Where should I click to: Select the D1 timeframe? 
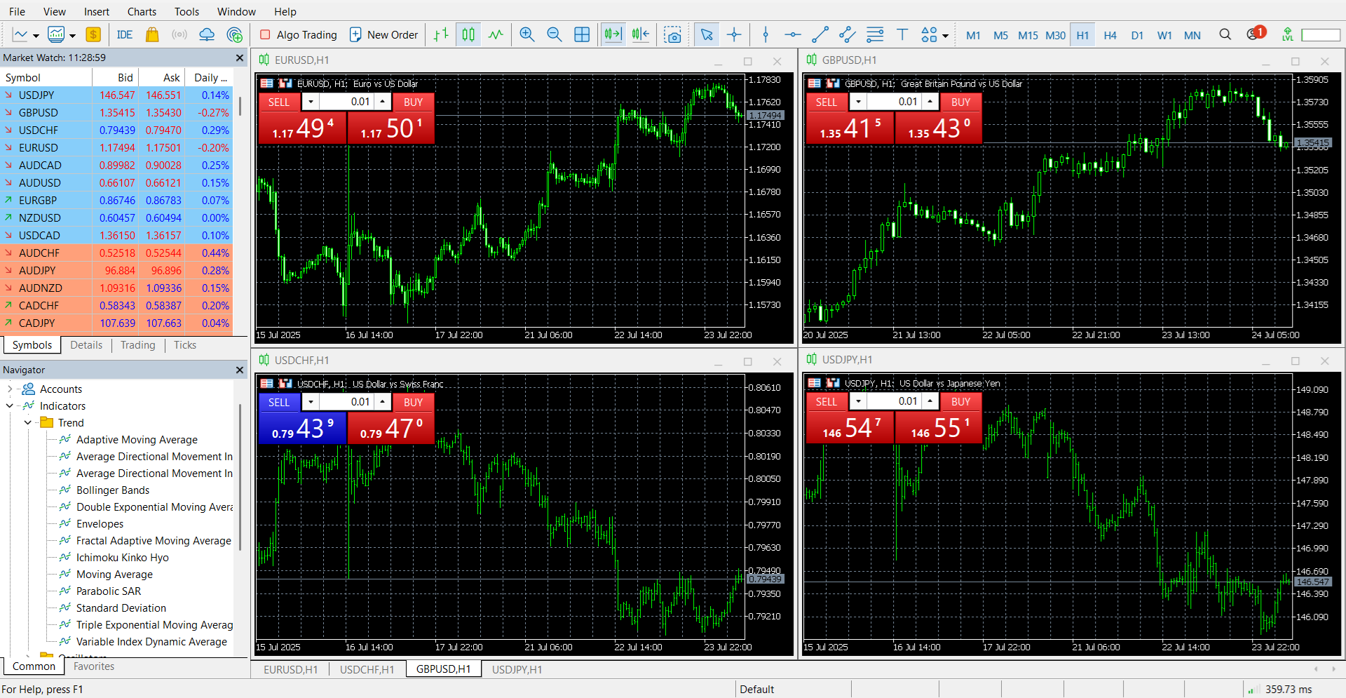[x=1137, y=35]
